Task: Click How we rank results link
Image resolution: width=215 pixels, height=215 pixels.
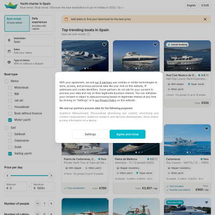Action: [74, 34]
